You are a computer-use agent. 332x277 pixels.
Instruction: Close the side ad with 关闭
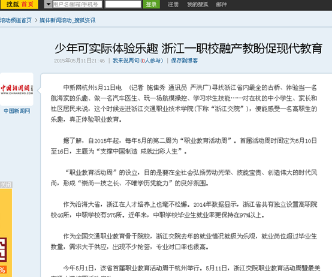coord(6,185)
